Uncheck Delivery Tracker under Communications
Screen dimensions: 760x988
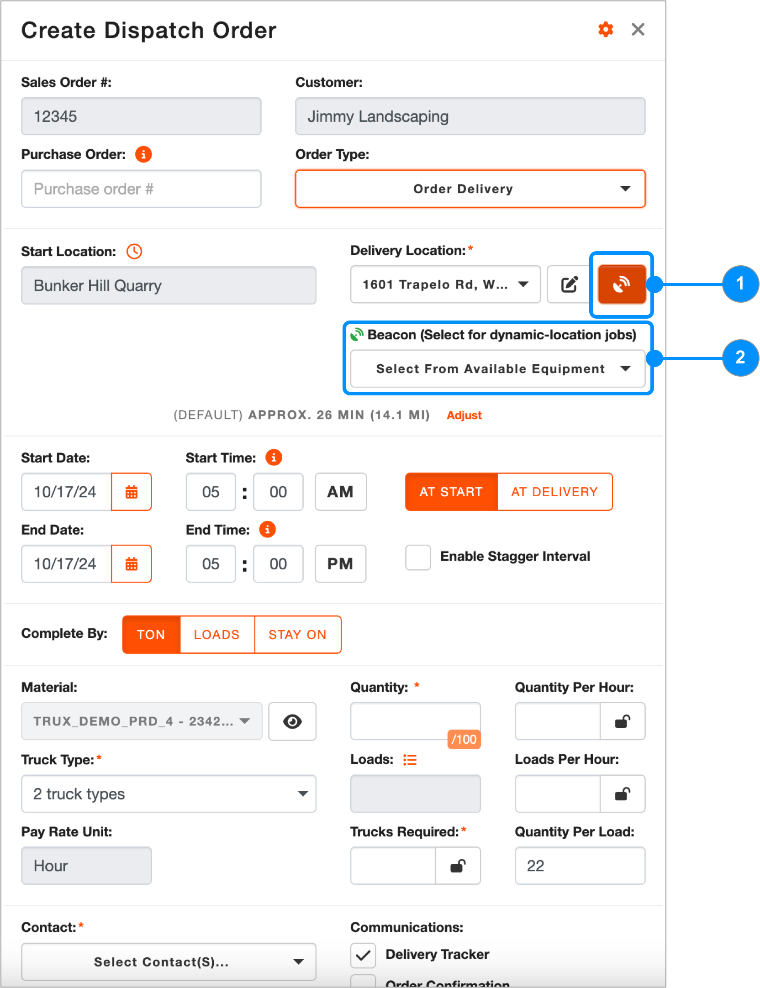(363, 956)
